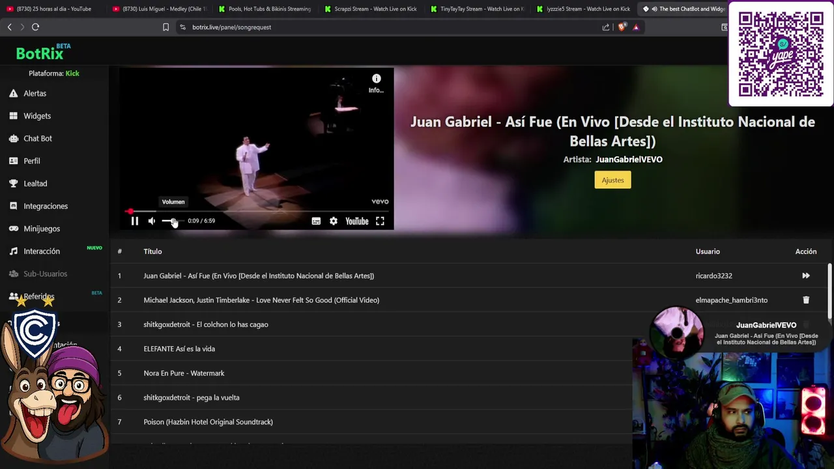The image size is (834, 469).
Task: Switch to lyzzzie5 Stream Kick tab
Action: (582, 9)
